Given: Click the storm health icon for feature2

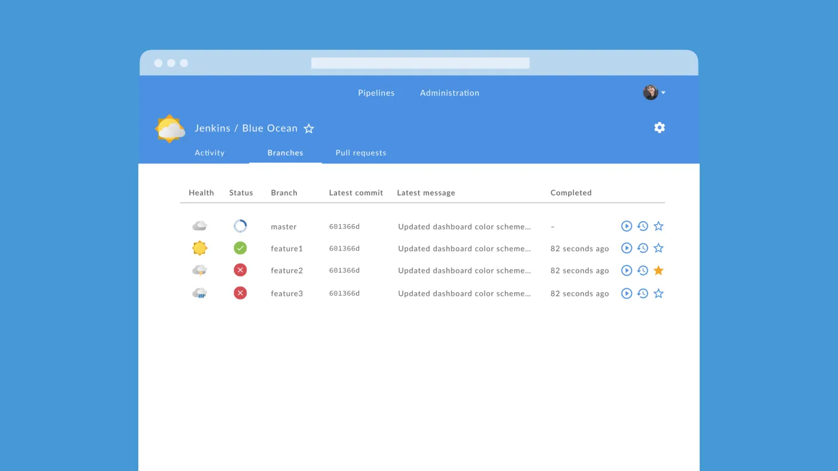Looking at the screenshot, I should click(x=199, y=270).
